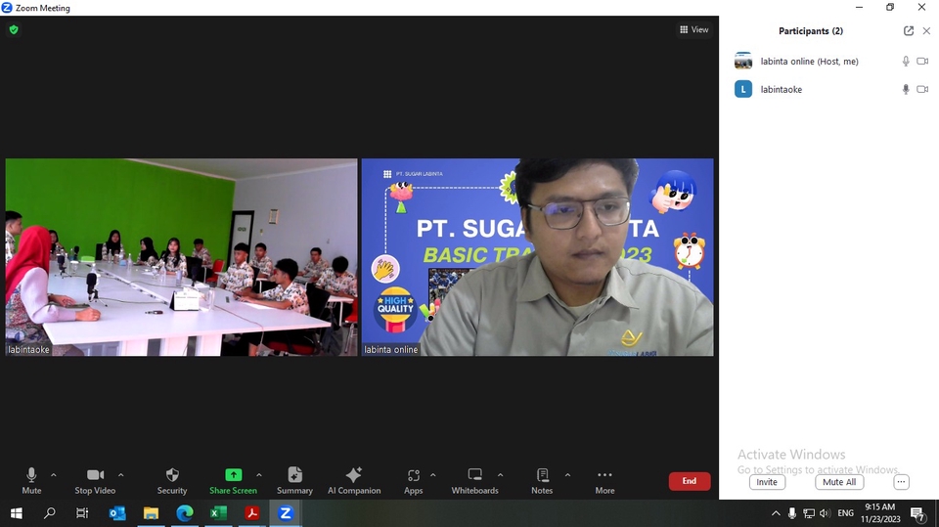Image resolution: width=939 pixels, height=527 pixels.
Task: Open Whiteboards
Action: point(475,481)
